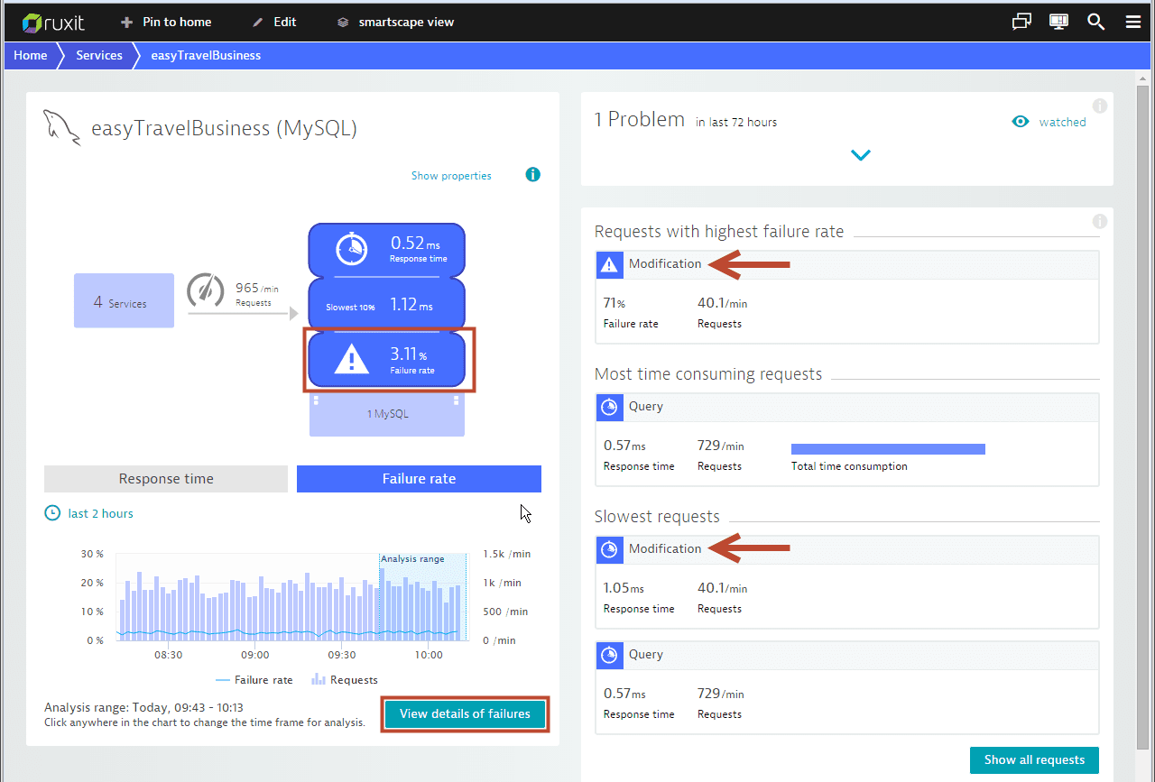
Task: Click the requests gauge icon
Action: coord(206,290)
